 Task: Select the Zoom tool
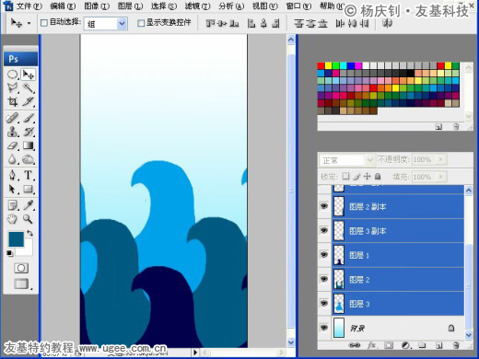click(x=29, y=219)
